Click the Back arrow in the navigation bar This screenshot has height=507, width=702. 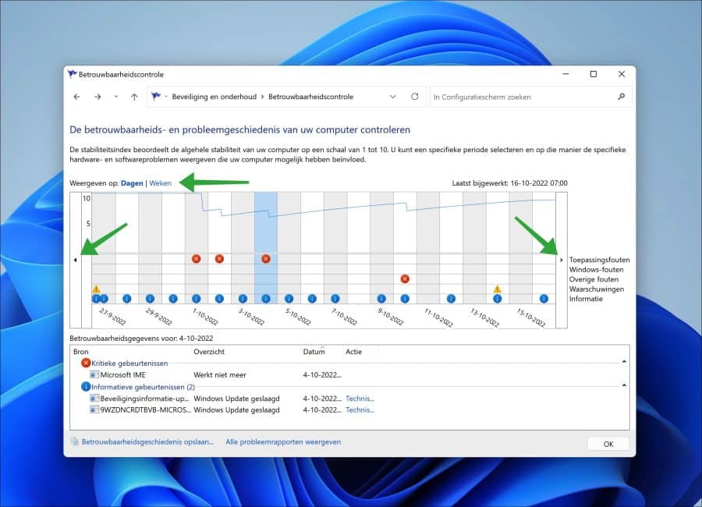coord(77,97)
